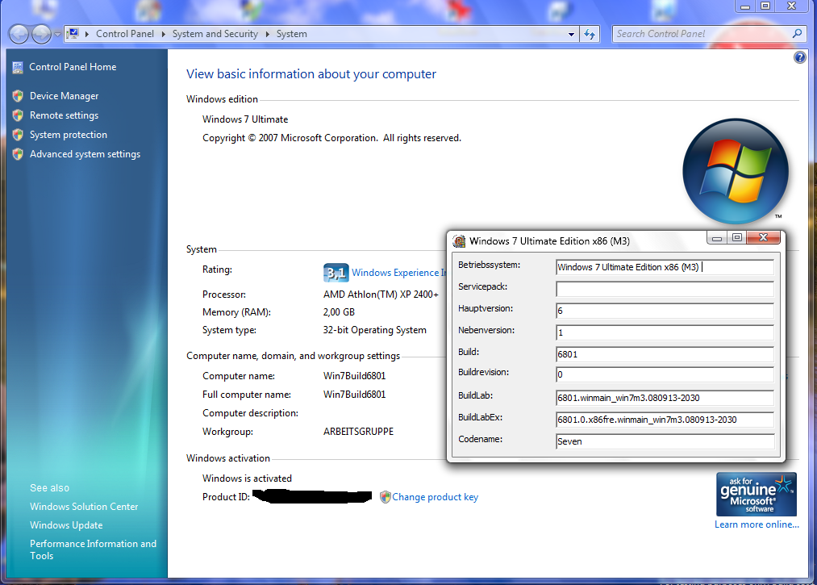The width and height of the screenshot is (817, 585).
Task: Maximize the System control panel window
Action: point(765,6)
